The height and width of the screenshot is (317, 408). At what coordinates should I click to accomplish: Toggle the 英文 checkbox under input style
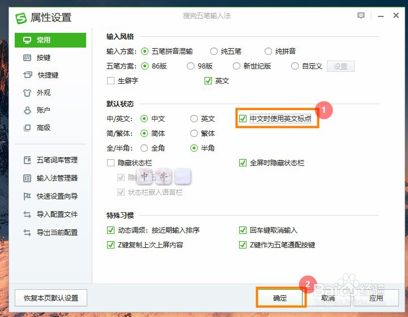point(208,81)
